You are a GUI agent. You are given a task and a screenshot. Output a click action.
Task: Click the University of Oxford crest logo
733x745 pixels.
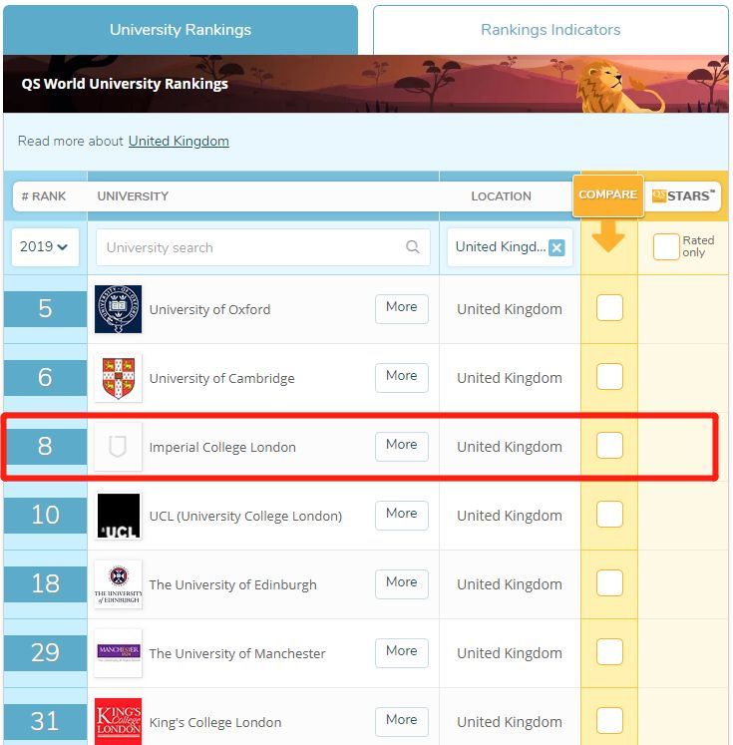[118, 309]
